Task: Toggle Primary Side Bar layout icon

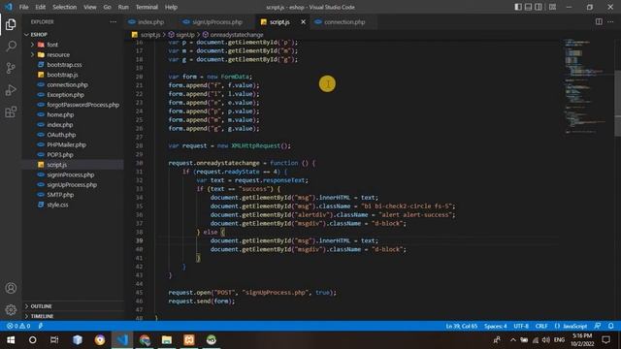Action: [518, 7]
